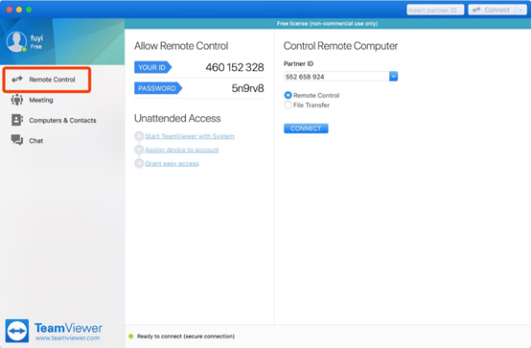The width and height of the screenshot is (531, 348).
Task: Click Ready to connect status text
Action: click(186, 336)
